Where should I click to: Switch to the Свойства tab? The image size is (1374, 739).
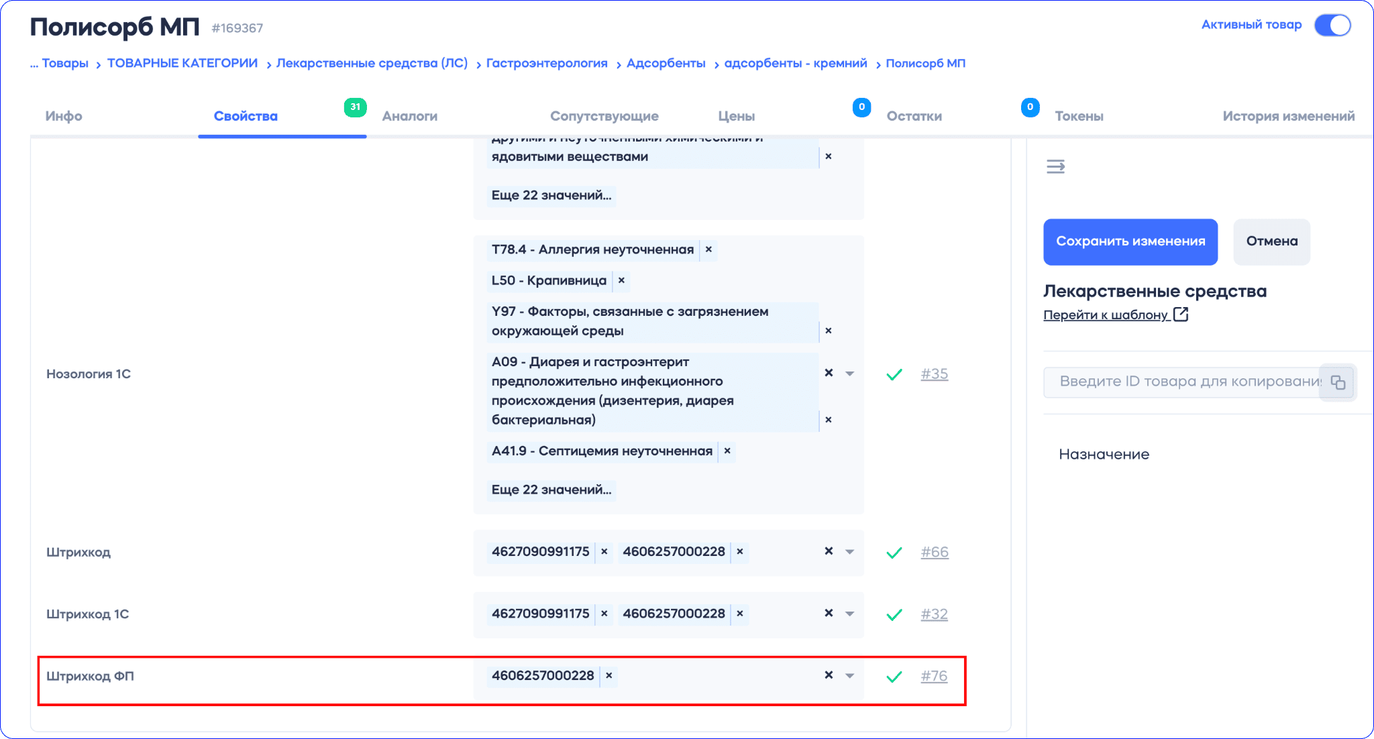click(246, 116)
